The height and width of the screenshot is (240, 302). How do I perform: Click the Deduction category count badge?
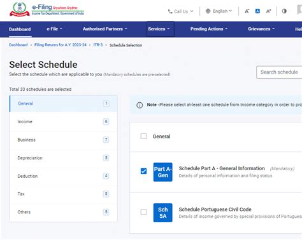pos(106,176)
